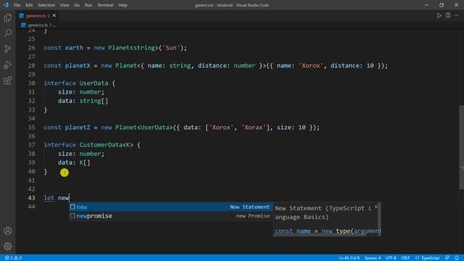
Task: Click the 'Sun' string literal on line 26
Action: [x=171, y=48]
